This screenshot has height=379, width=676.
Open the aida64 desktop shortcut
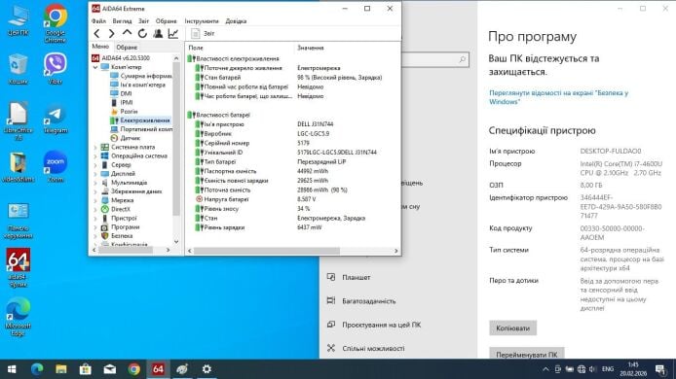(x=18, y=267)
